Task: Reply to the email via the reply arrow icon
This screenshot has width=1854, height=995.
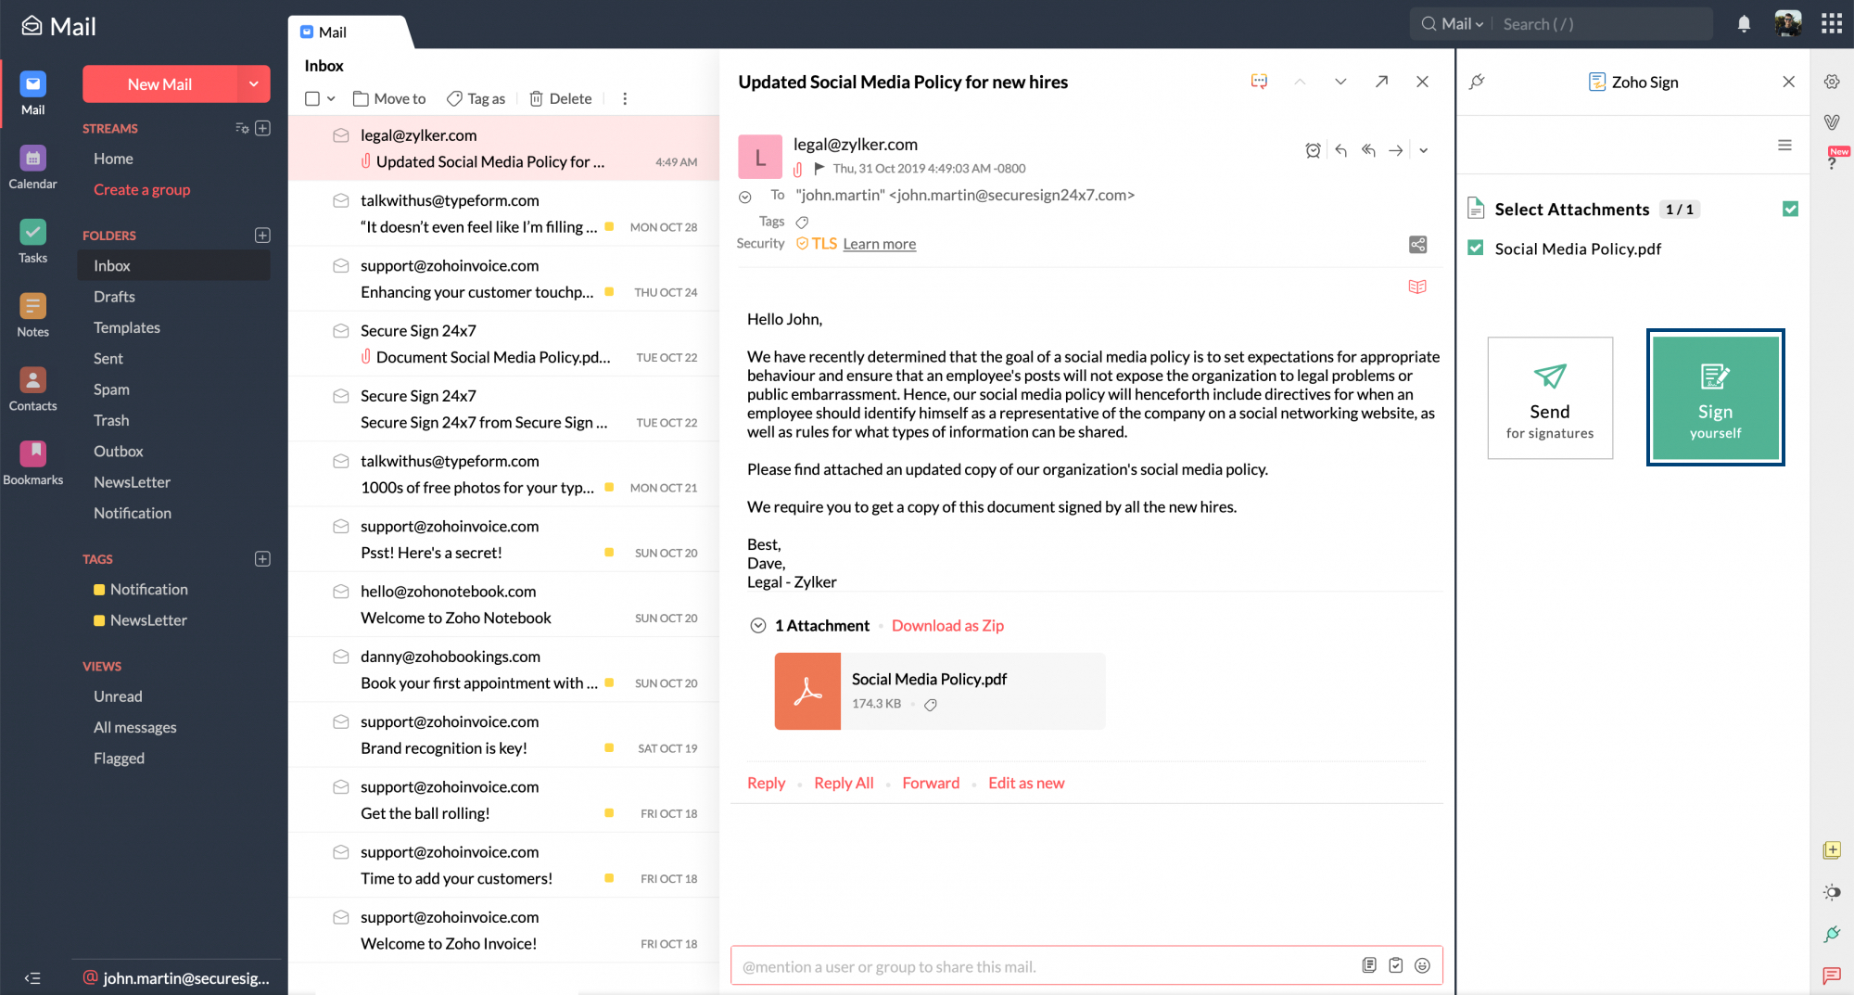Action: 1340,149
